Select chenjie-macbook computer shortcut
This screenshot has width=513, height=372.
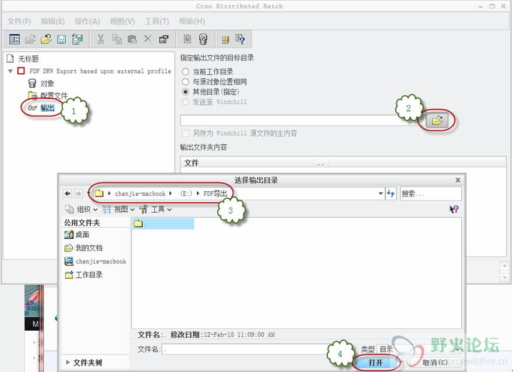(x=95, y=262)
